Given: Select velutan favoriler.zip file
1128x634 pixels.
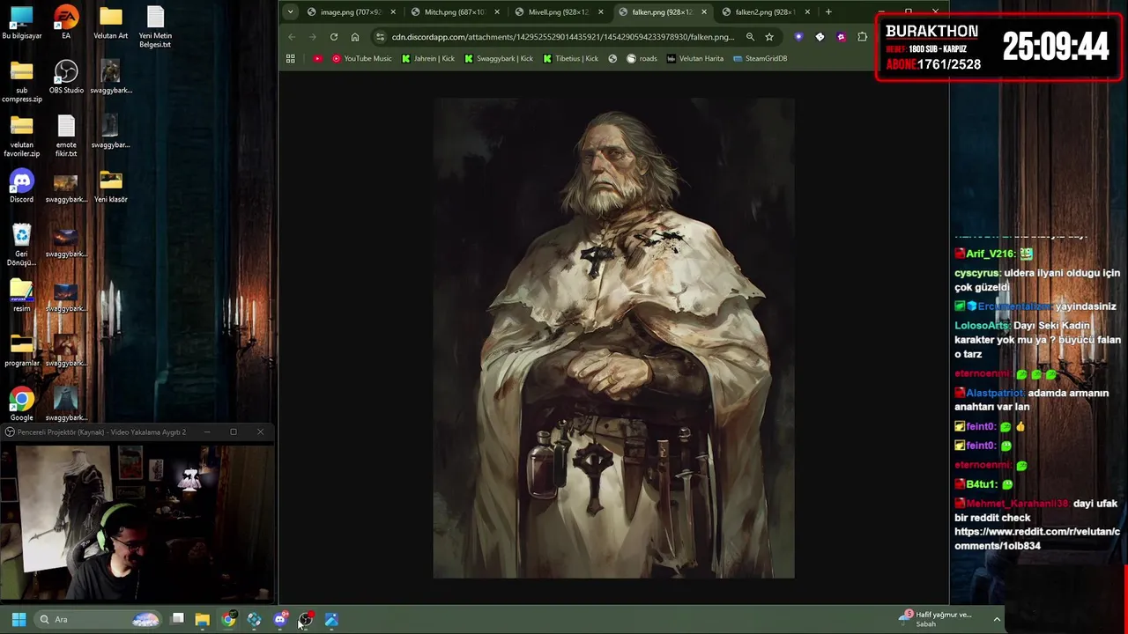Looking at the screenshot, I should (22, 136).
